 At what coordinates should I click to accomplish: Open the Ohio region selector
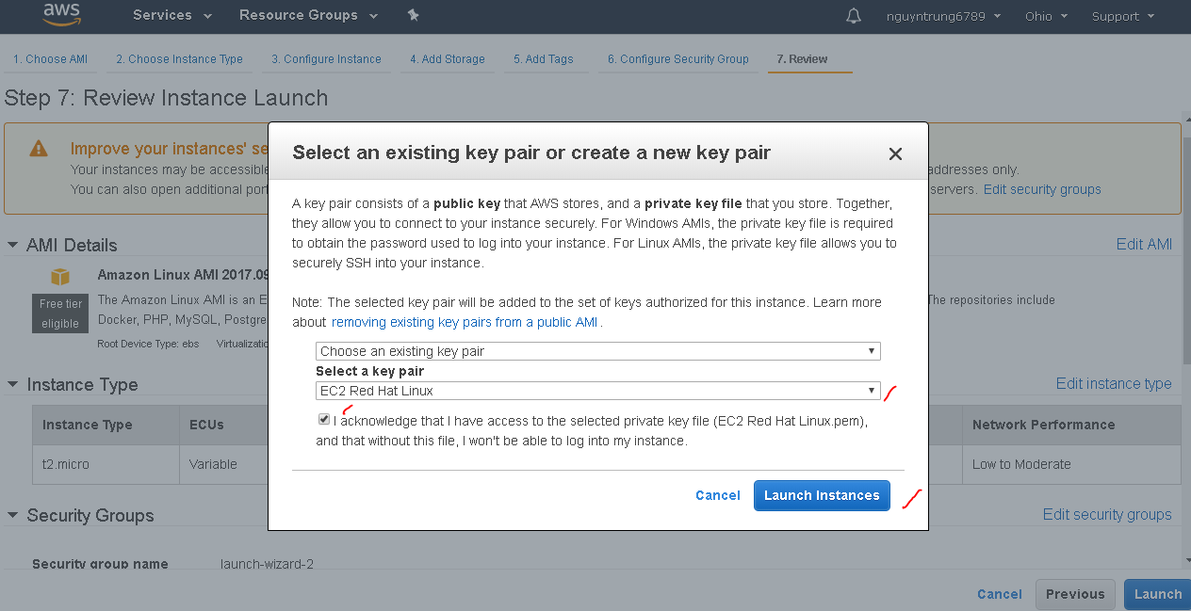coord(1046,16)
